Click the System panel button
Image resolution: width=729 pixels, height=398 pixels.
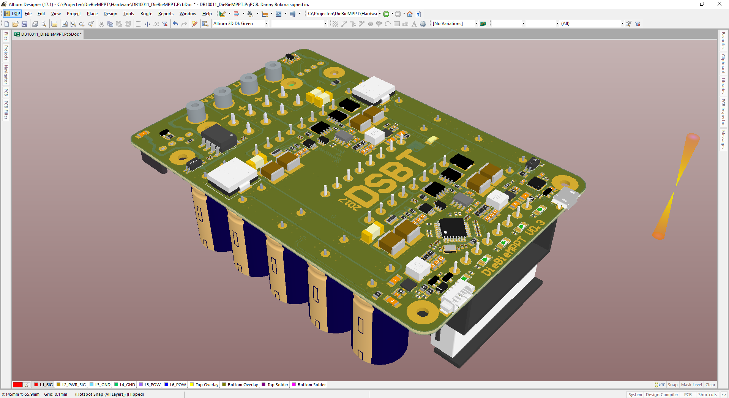[x=635, y=395]
